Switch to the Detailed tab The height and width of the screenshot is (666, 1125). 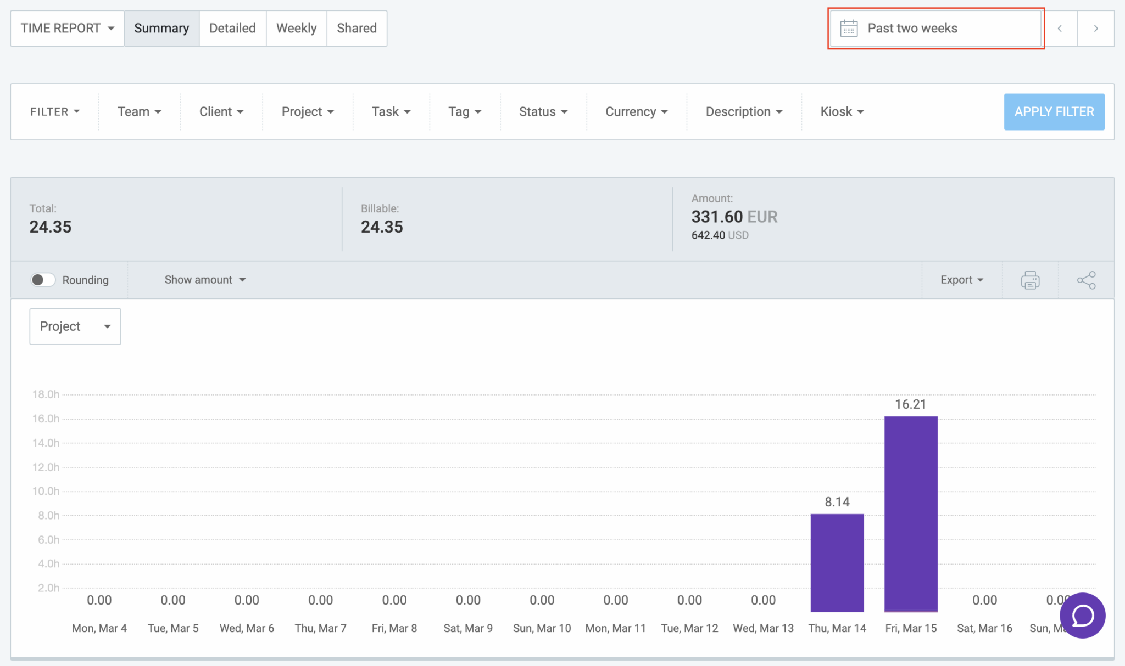[x=232, y=28]
